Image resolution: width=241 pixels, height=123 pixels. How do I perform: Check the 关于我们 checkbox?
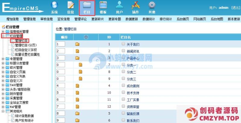[x=123, y=44]
